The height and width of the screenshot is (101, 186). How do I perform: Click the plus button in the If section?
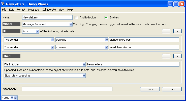pos(166,31)
